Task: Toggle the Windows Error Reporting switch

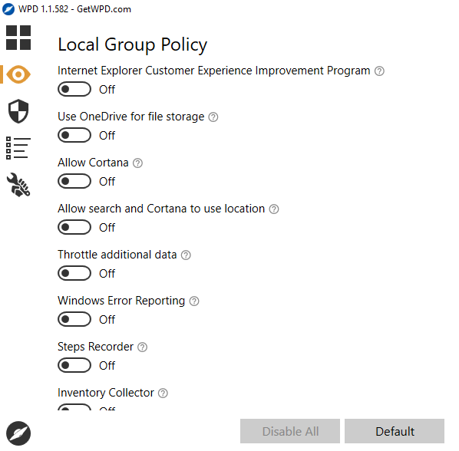Action: click(x=74, y=319)
